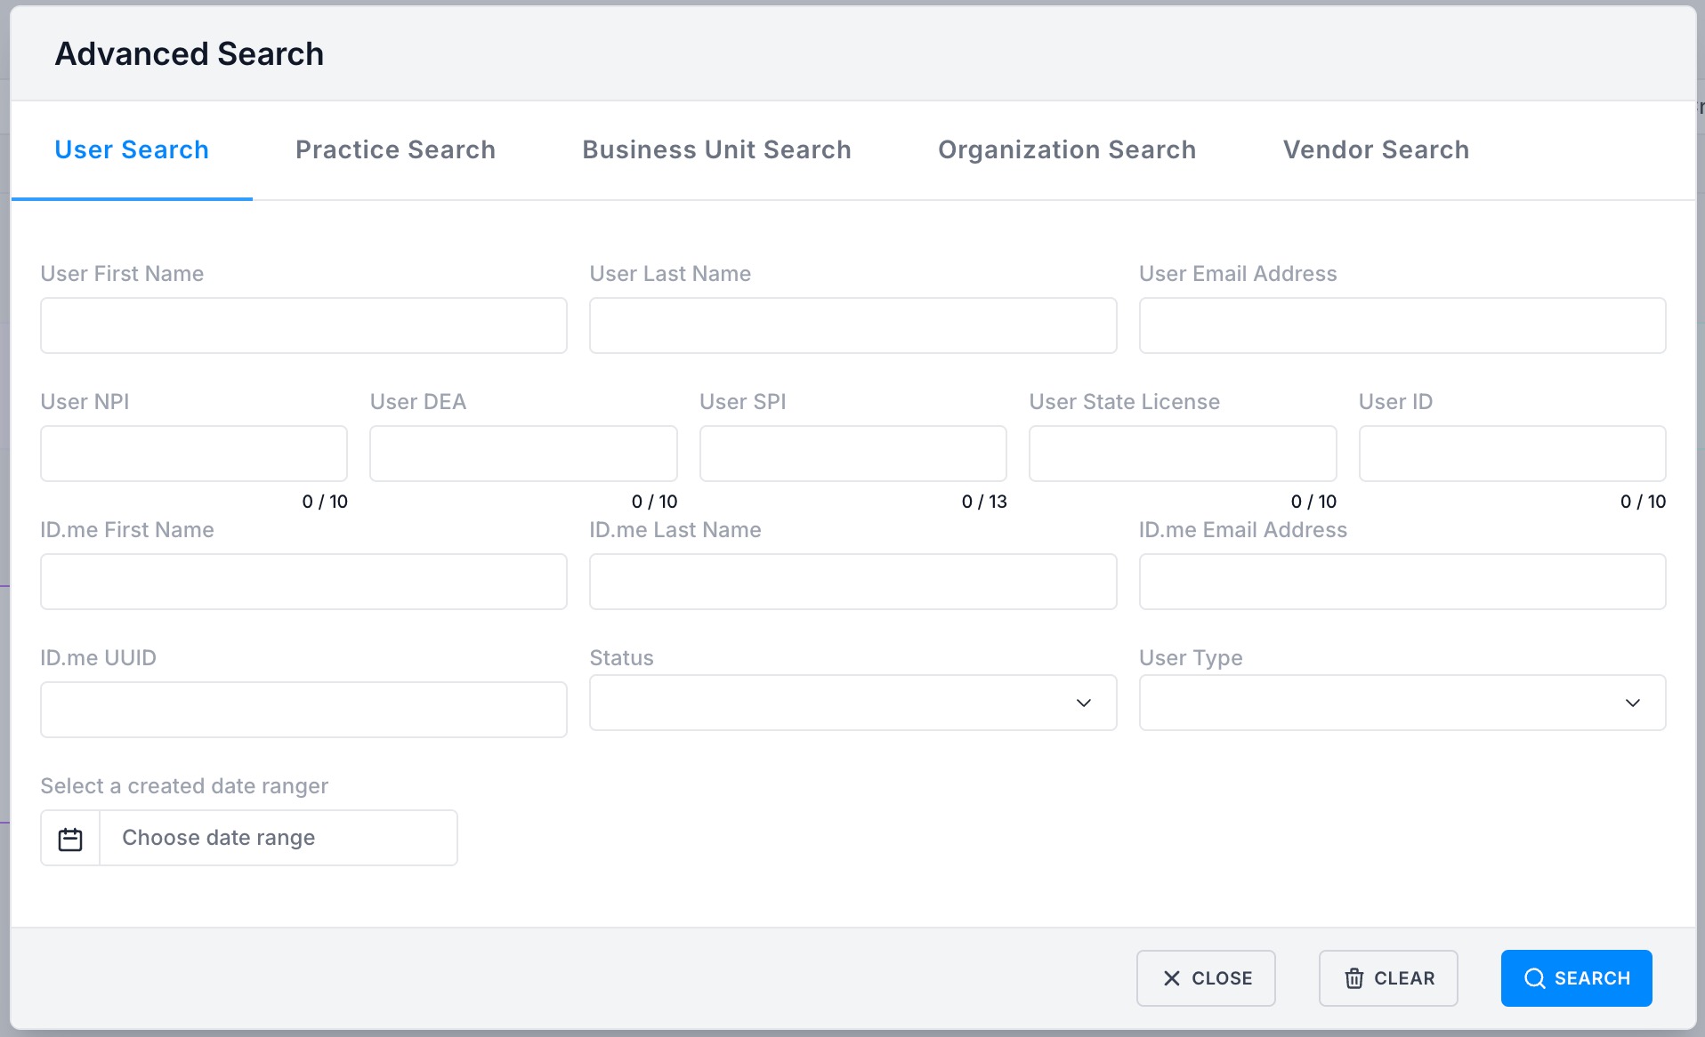
Task: Switch to the User Search tab
Action: (132, 149)
